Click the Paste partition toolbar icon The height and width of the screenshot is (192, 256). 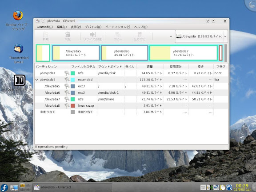click(x=140, y=35)
